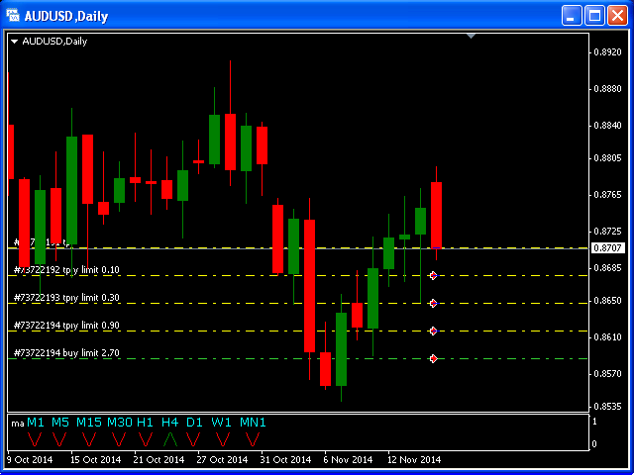Screen dimensions: 634x475
Task: Click the M5 timeframe label
Action: [60, 423]
